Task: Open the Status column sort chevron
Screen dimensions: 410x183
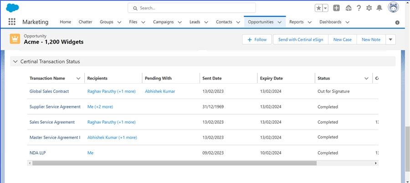Action: click(366, 78)
